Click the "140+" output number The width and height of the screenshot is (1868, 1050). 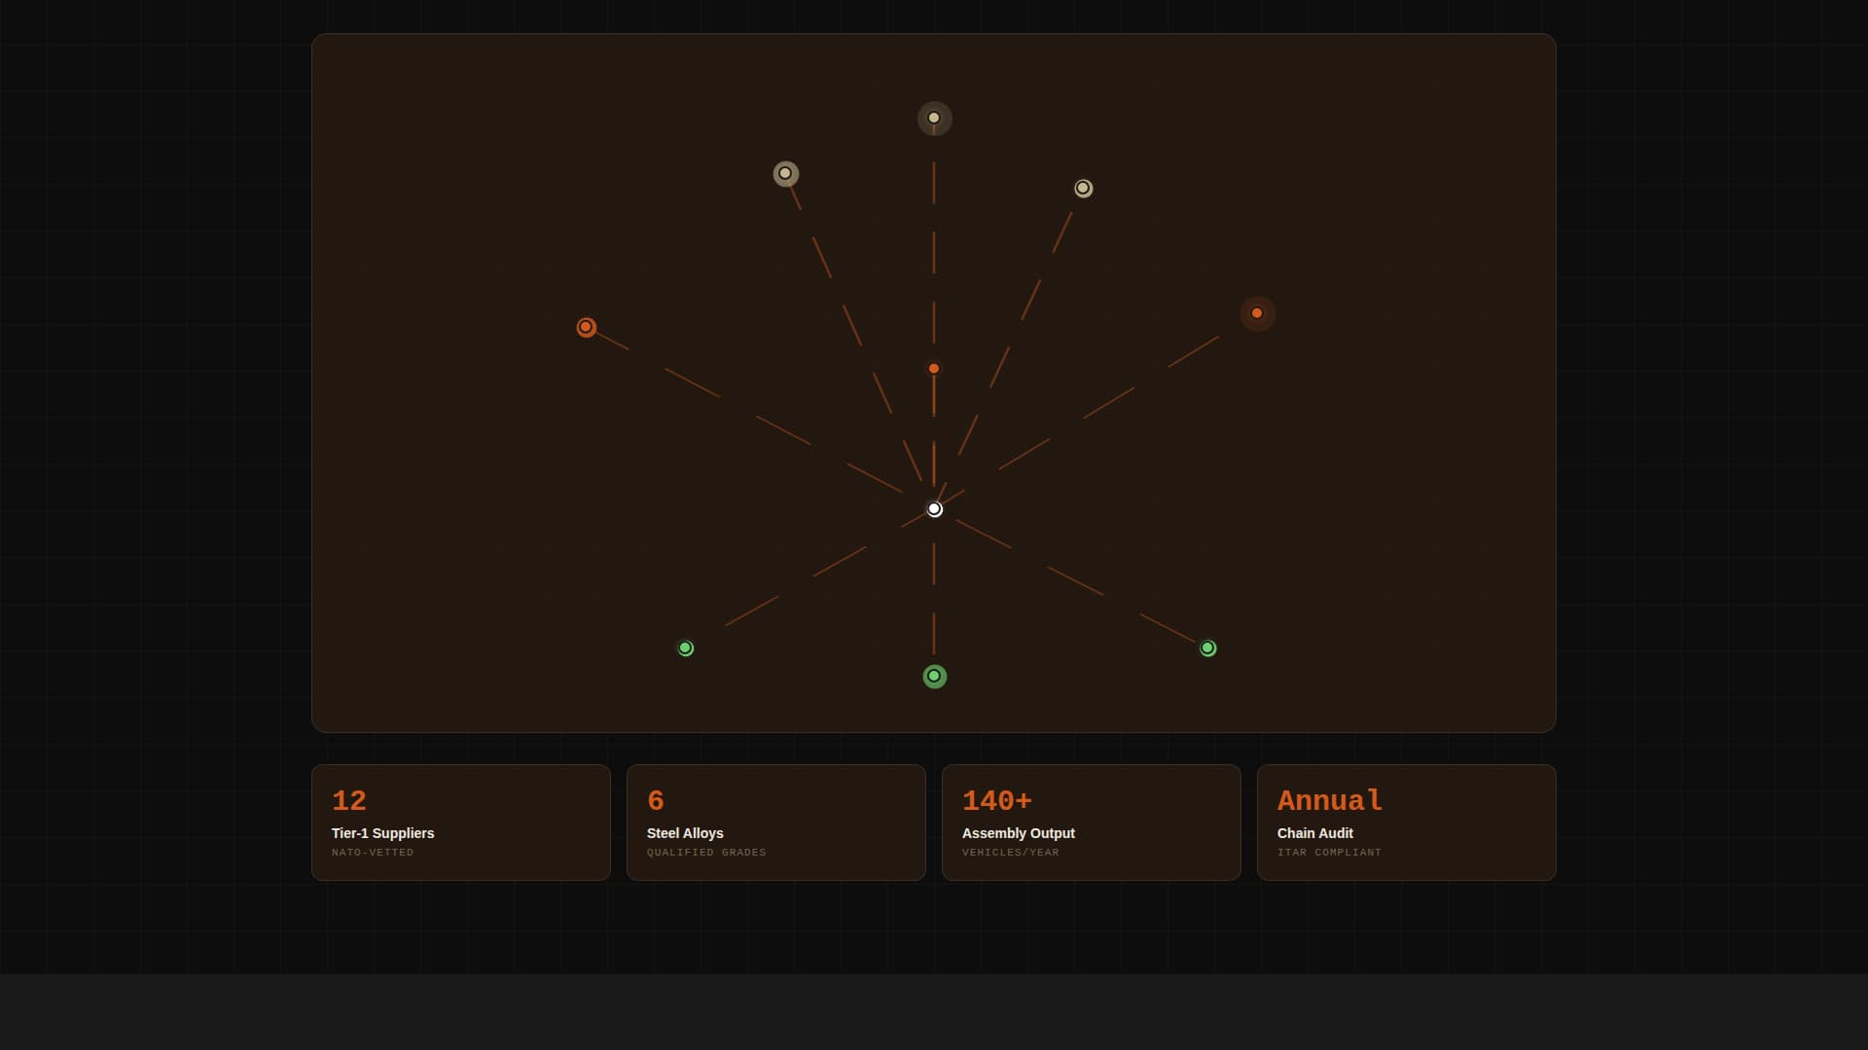[996, 801]
